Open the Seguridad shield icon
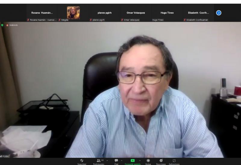 pyautogui.click(x=82, y=161)
